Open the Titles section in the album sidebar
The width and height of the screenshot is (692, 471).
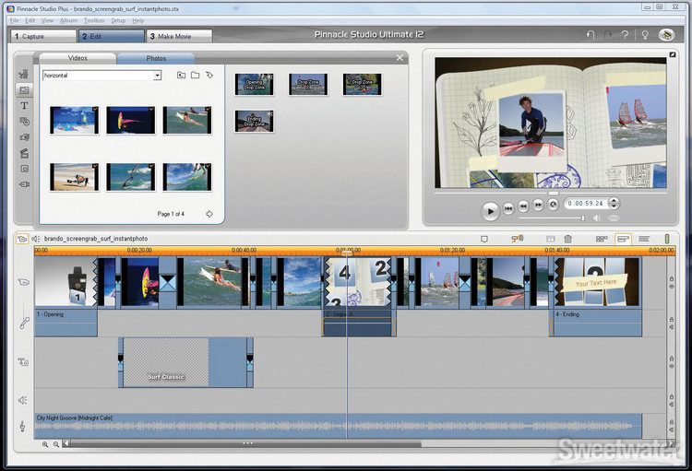(24, 106)
